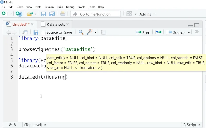Place cursor in data_edit(Housing) line
Viewport: 206px width, 128px height.
(43, 77)
